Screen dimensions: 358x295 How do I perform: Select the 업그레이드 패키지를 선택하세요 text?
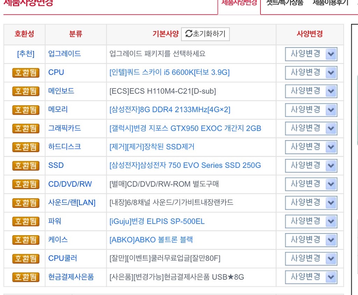157,54
